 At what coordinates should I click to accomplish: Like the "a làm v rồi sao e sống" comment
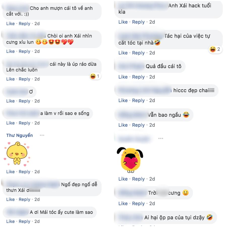pos(10,123)
